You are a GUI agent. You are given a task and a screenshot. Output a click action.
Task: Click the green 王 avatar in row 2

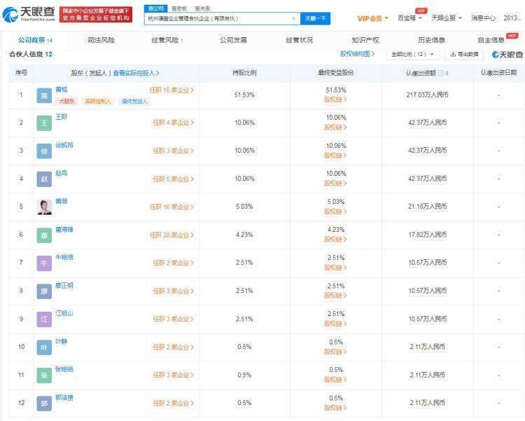pos(44,123)
